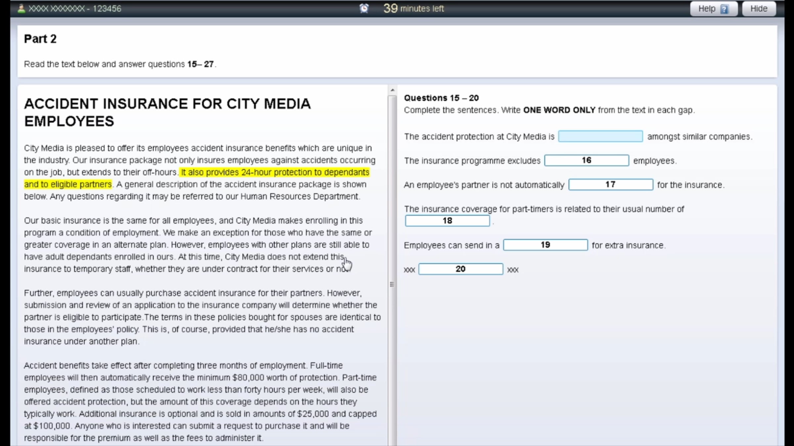Click the 'Questions 15 – 20' heading

click(x=441, y=98)
